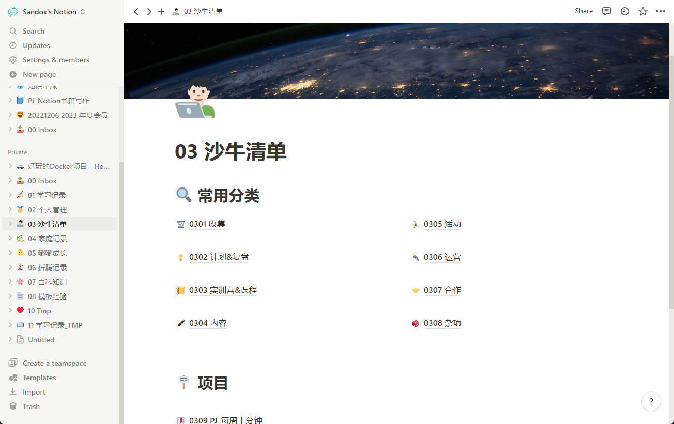
Task: Open the 0306 运营 page link
Action: point(442,257)
